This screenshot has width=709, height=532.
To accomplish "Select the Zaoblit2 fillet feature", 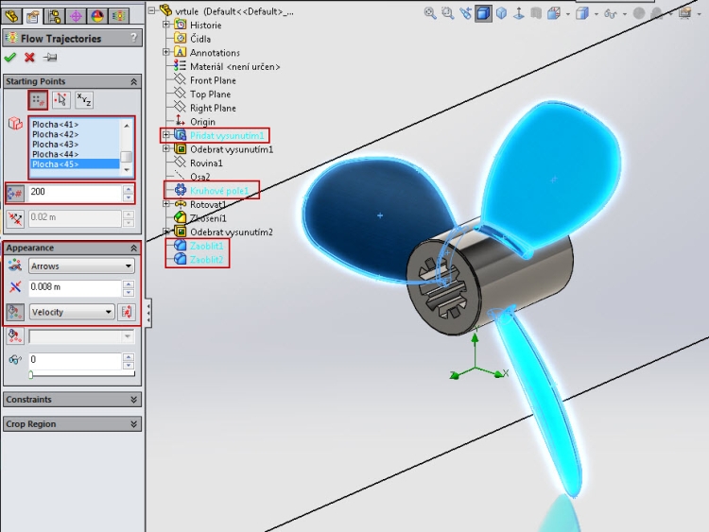I will pos(207,260).
